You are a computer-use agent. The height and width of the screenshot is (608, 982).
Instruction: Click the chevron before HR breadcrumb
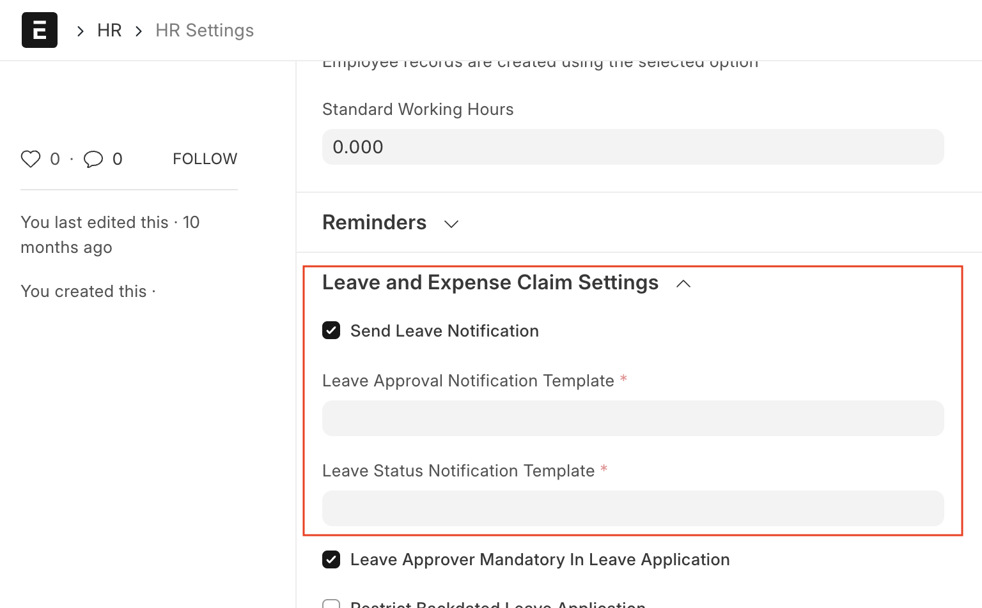(x=81, y=31)
